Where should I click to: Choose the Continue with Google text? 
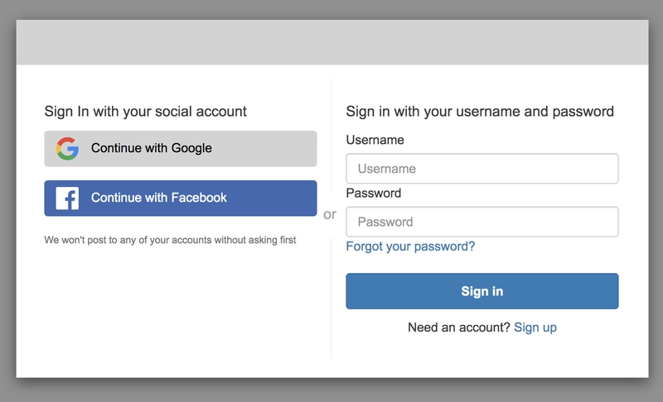(152, 148)
